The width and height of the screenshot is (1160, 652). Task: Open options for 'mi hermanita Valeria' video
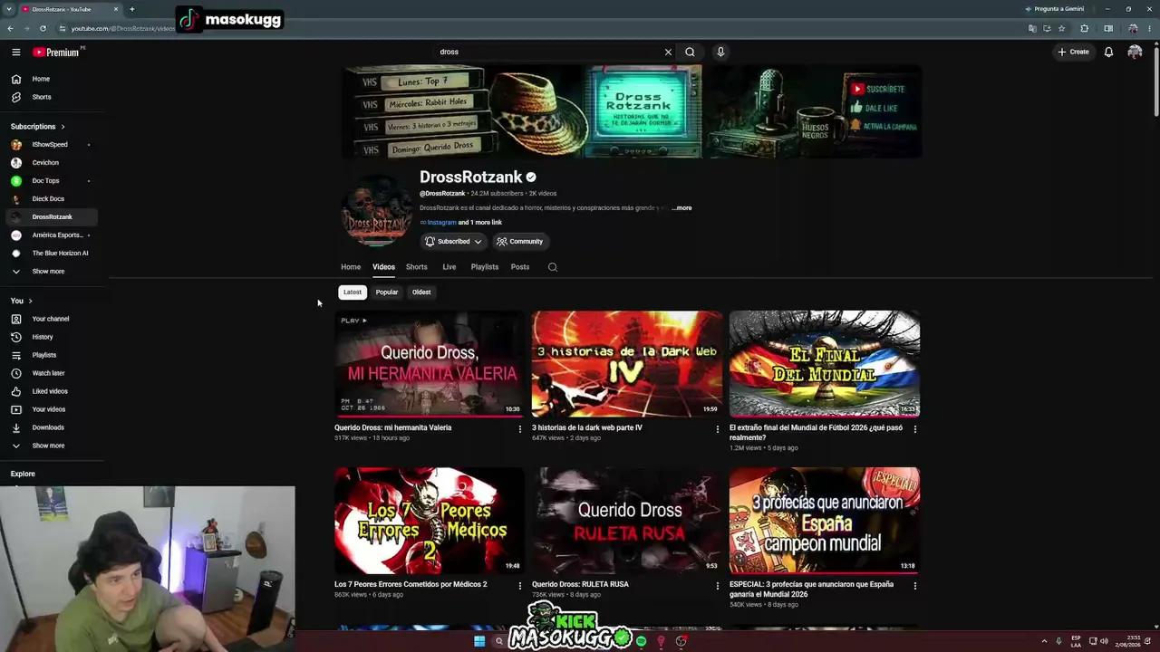click(520, 429)
